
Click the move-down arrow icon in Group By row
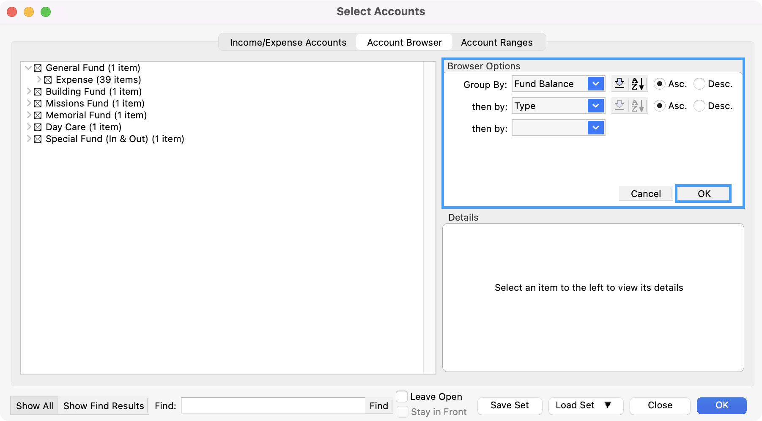tap(619, 84)
